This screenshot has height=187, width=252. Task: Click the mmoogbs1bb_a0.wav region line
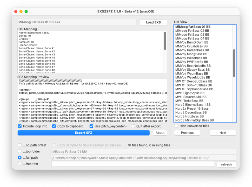(93, 102)
